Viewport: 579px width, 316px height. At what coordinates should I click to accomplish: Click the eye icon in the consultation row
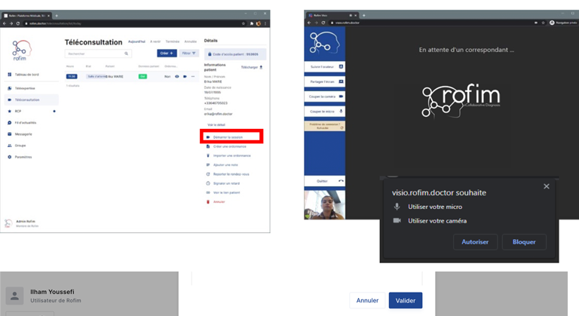(x=176, y=76)
